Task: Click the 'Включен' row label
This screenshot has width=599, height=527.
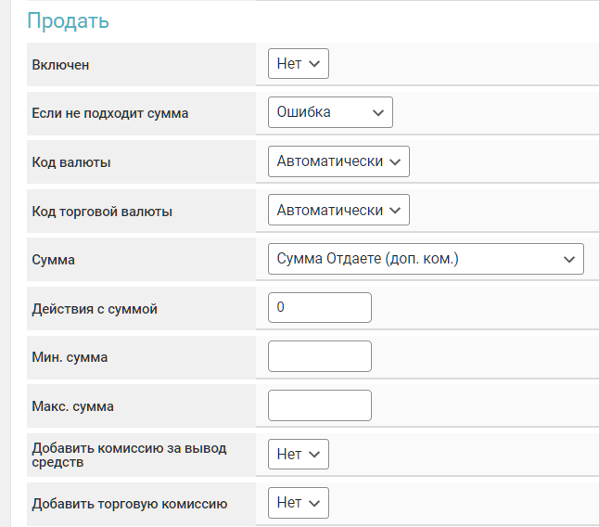Action: point(60,65)
